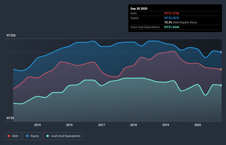This screenshot has height=145, width=226.
Task: Click the NT$2b y-axis label
Action: point(11,35)
